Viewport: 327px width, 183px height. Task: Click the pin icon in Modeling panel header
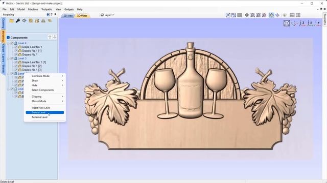(x=55, y=15)
